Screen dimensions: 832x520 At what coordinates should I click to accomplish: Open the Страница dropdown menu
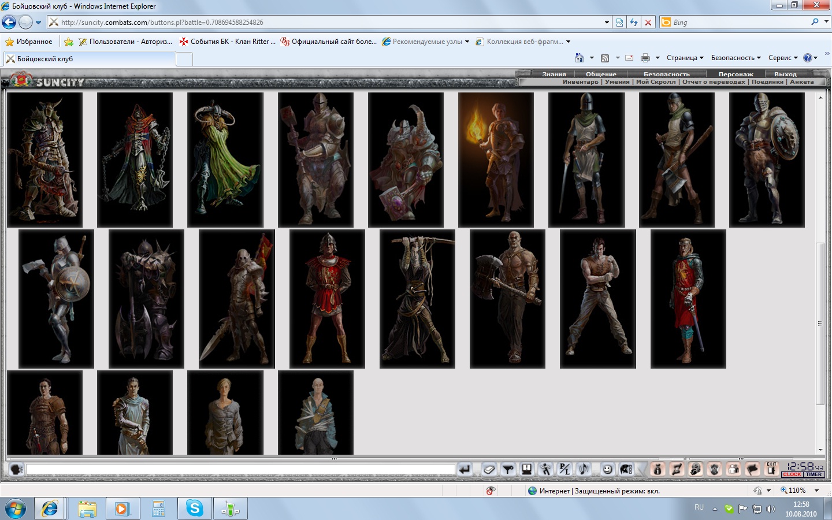point(685,58)
